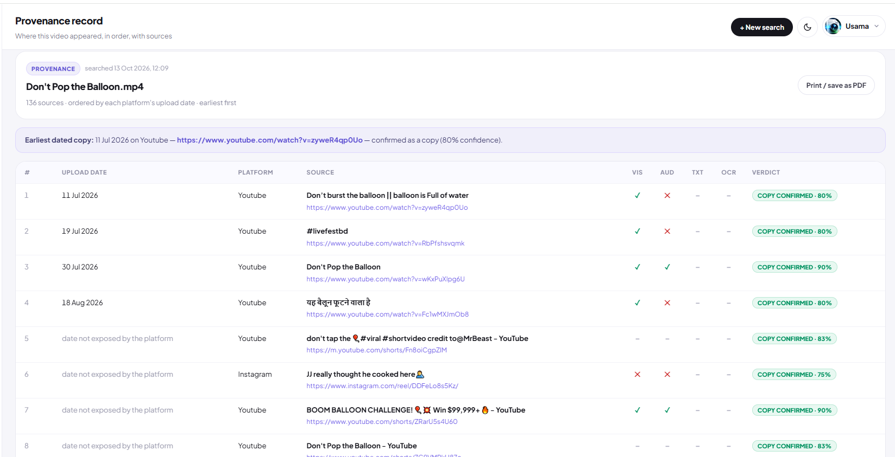Open the BOOM BALLOON CHALLENGE shorts URL
This screenshot has width=895, height=457.
point(382,422)
